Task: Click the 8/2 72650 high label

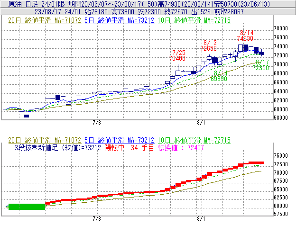Action: (x=208, y=45)
